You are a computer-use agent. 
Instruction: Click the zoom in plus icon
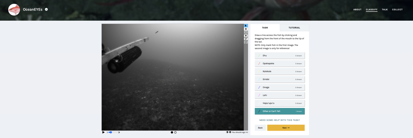click(x=246, y=35)
